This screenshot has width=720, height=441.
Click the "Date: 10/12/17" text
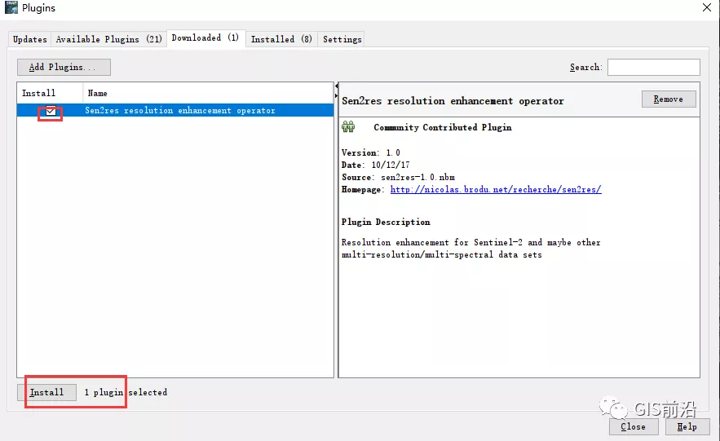tap(376, 165)
